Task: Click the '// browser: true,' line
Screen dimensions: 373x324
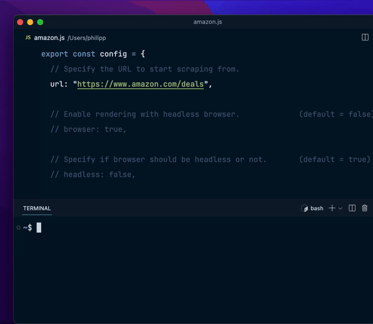Action: (88, 130)
